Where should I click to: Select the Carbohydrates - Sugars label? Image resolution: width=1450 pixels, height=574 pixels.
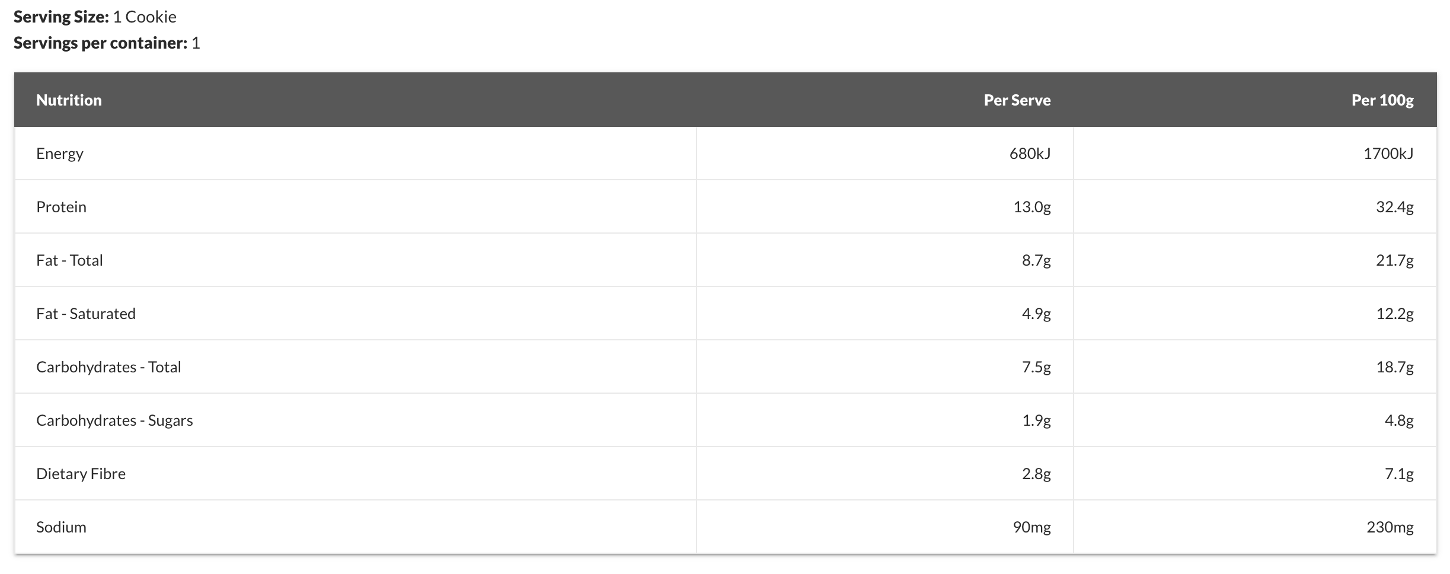(114, 420)
